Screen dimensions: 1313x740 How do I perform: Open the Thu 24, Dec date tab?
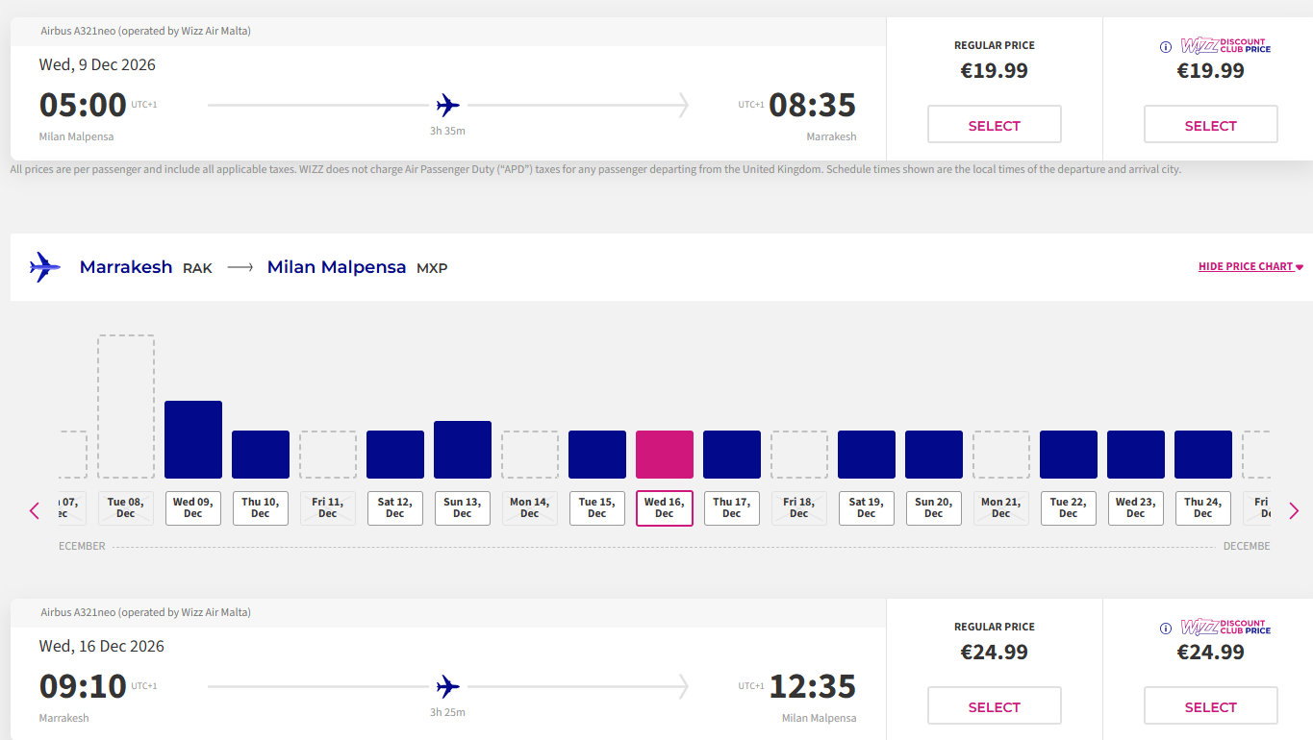1203,508
